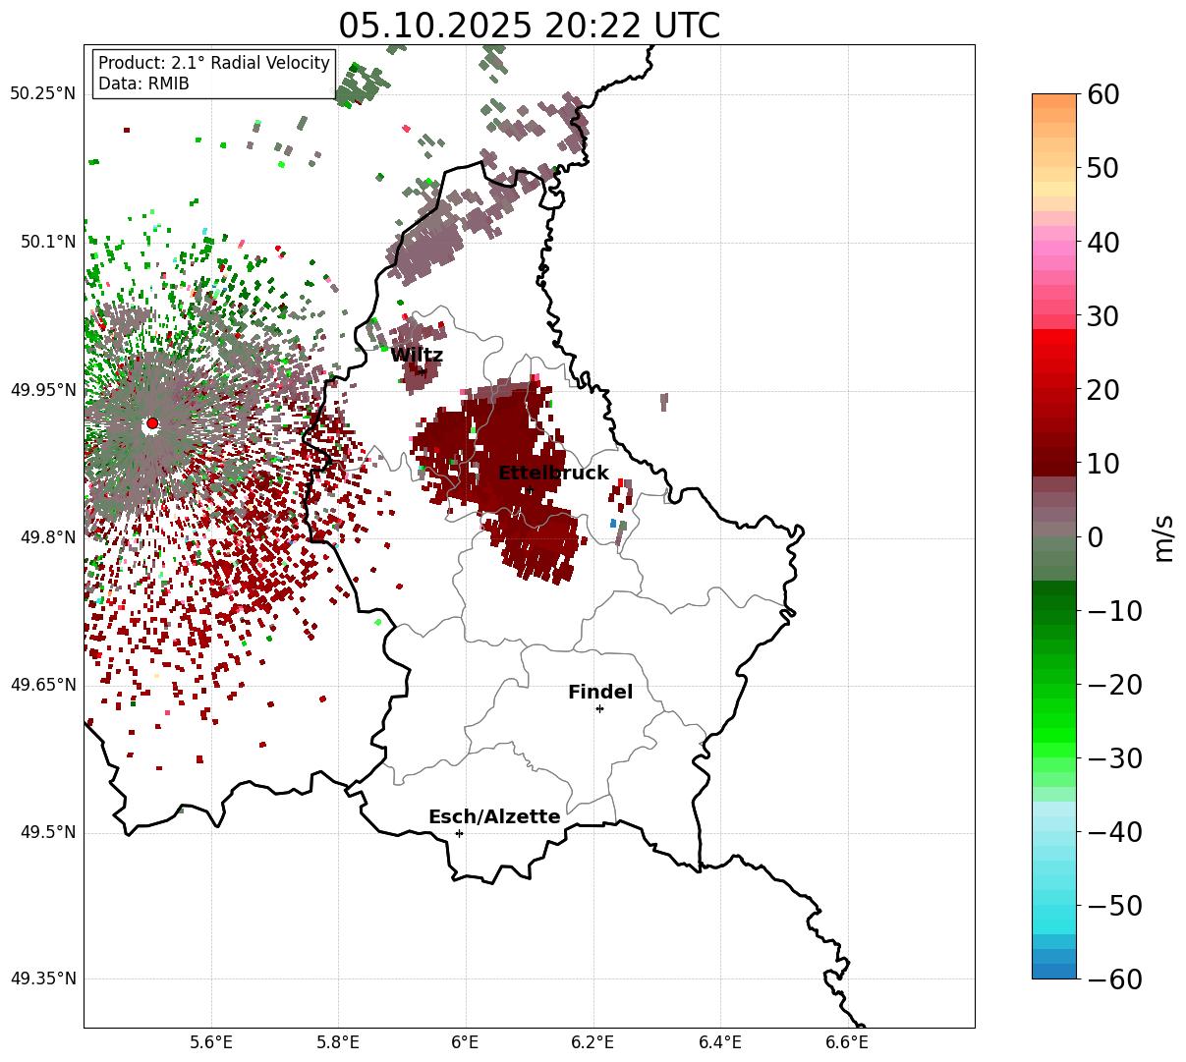The height and width of the screenshot is (1062, 1186).
Task: Click the 5.8°E longitude tick label
Action: [x=339, y=1041]
